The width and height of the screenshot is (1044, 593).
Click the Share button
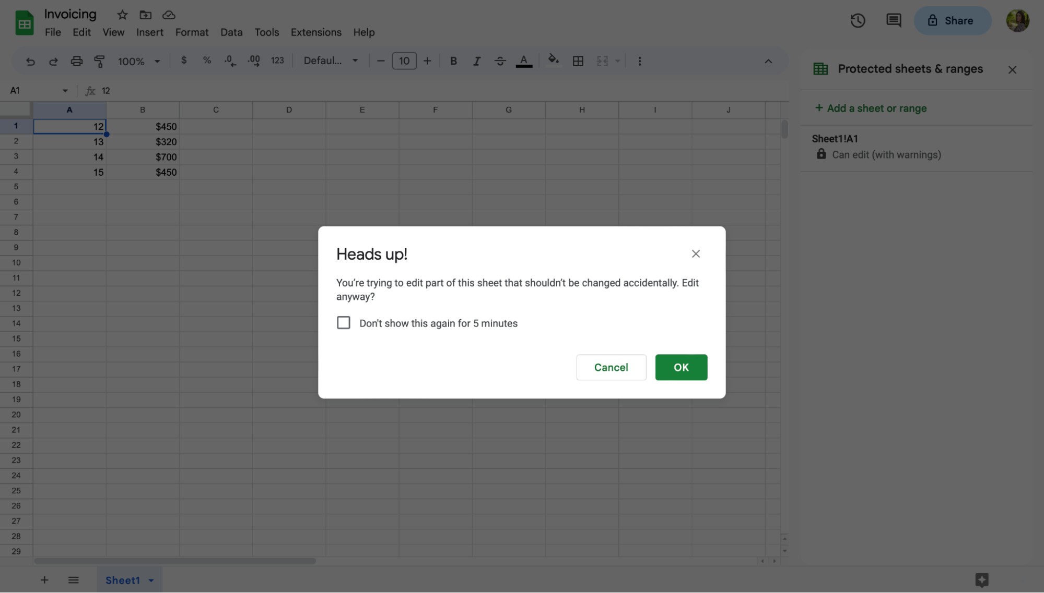coord(952,21)
